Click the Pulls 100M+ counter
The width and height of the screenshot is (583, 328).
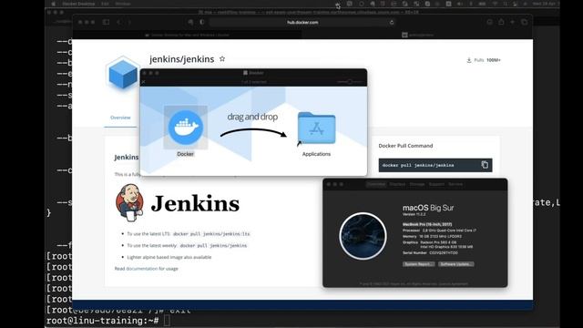pyautogui.click(x=484, y=60)
